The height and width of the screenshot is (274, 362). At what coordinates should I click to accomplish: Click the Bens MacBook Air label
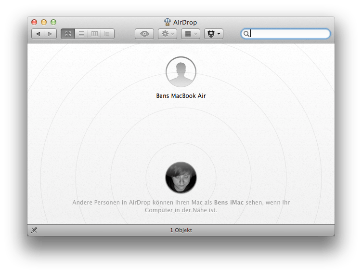click(x=181, y=96)
